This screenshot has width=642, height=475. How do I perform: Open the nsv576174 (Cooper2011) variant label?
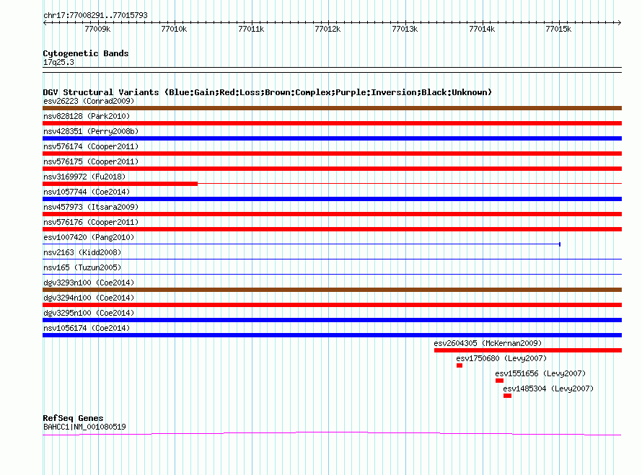[90, 146]
